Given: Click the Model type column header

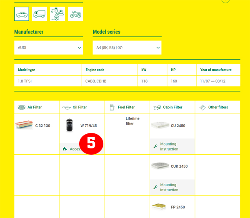Looking at the screenshot, I should 48,70.
